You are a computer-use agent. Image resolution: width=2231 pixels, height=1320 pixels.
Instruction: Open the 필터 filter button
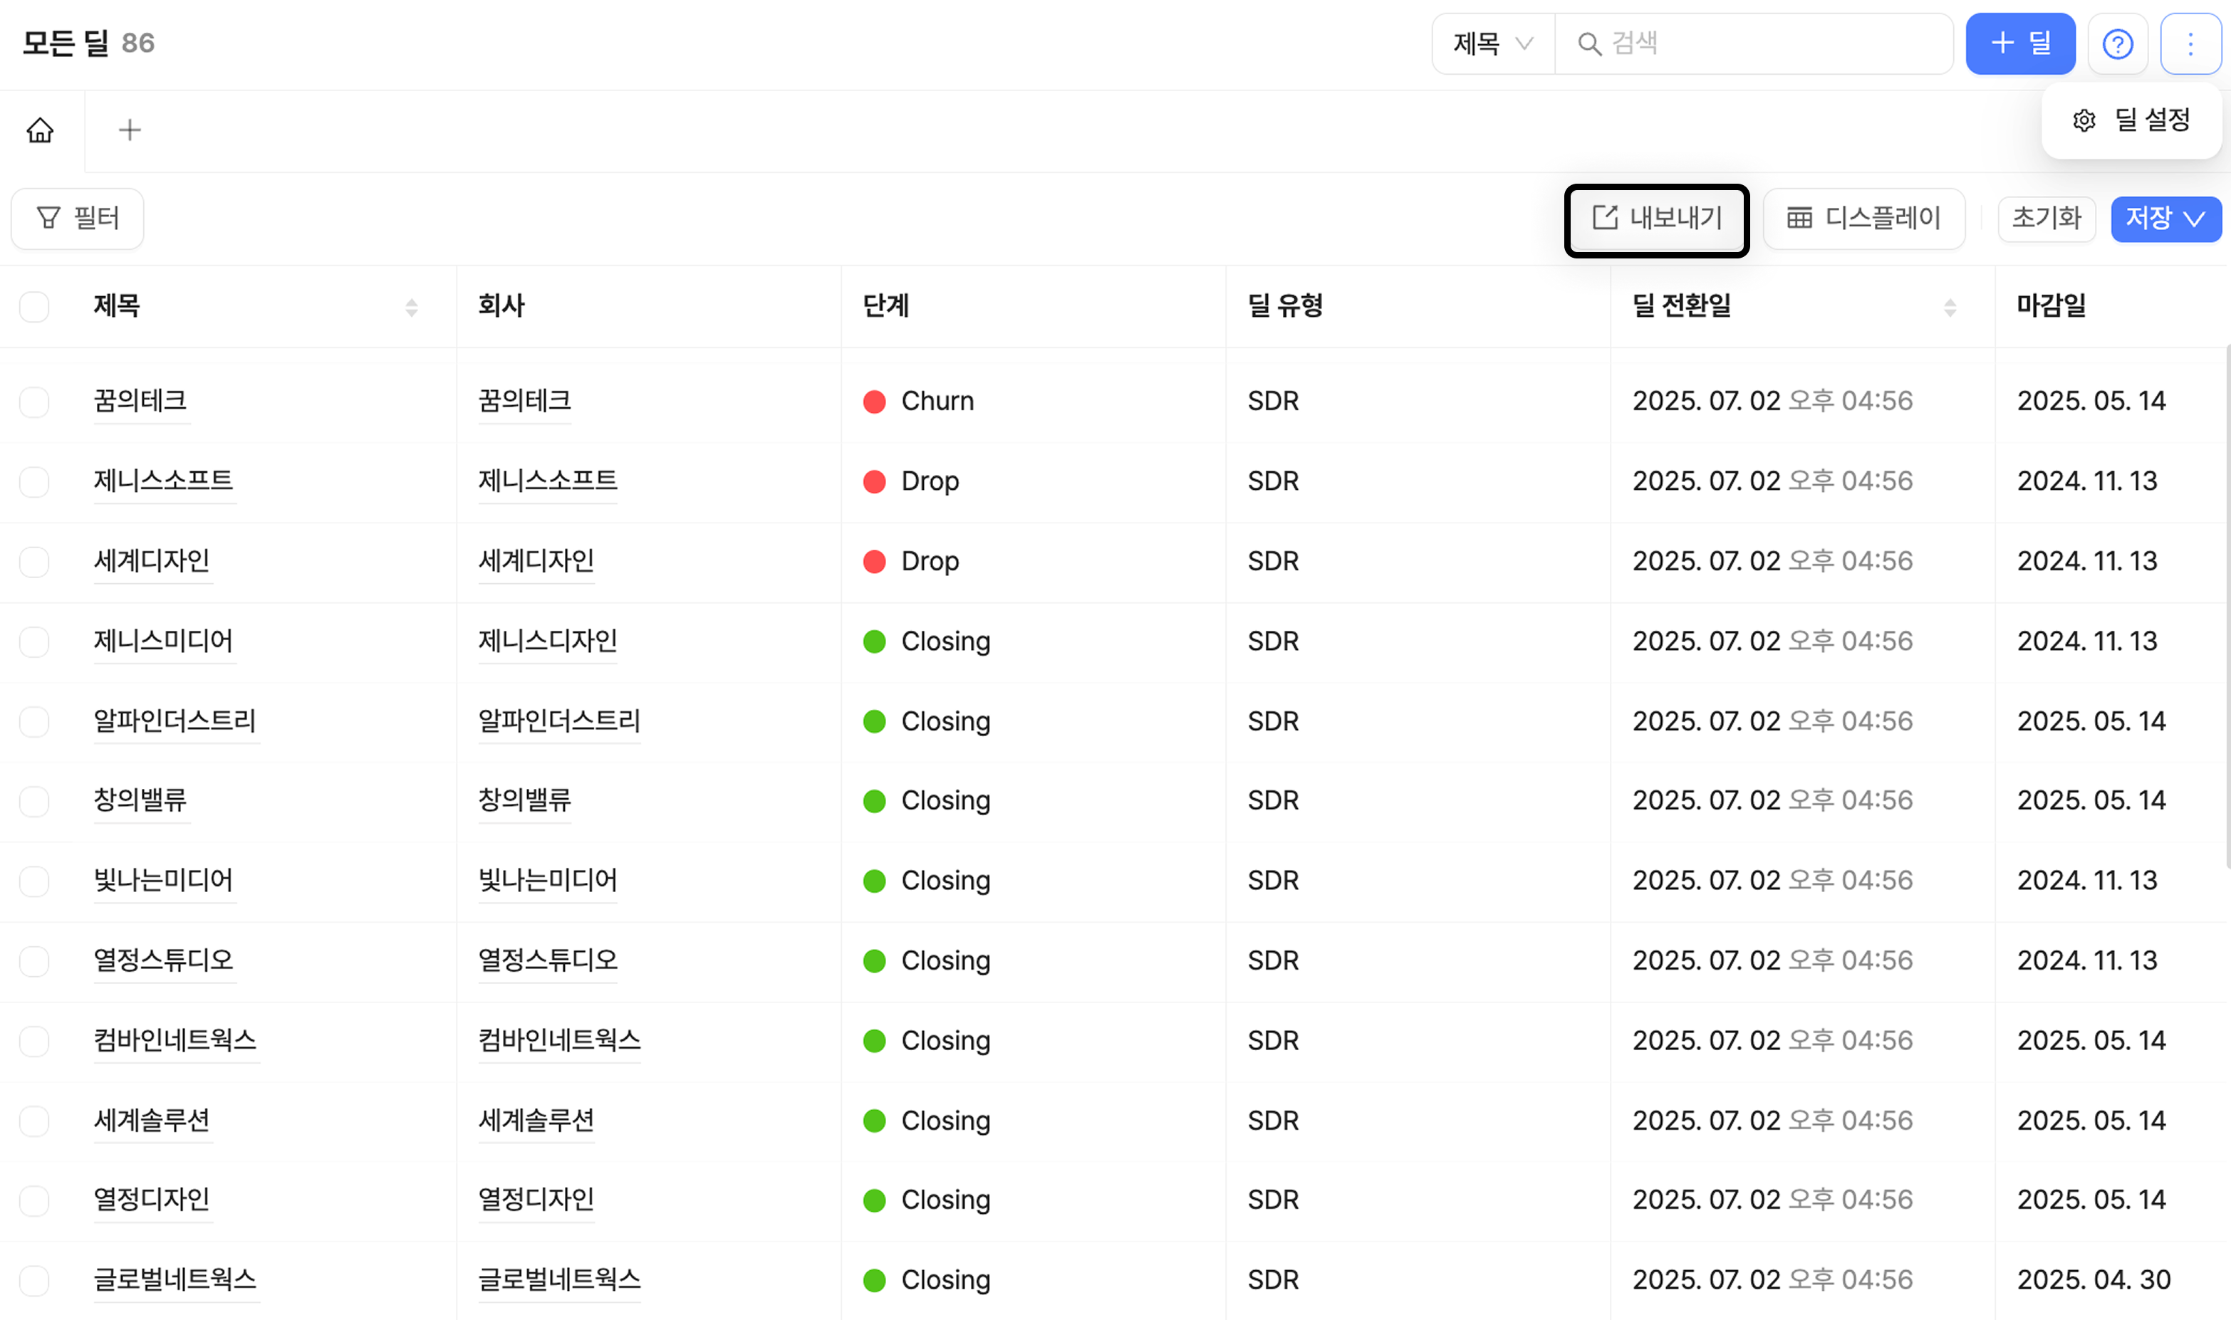(78, 218)
